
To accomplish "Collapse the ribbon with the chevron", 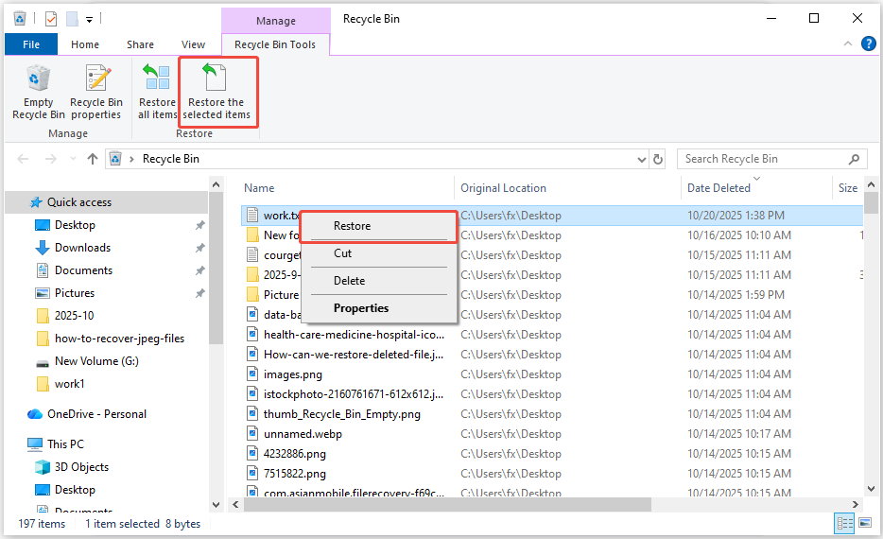I will tap(847, 44).
